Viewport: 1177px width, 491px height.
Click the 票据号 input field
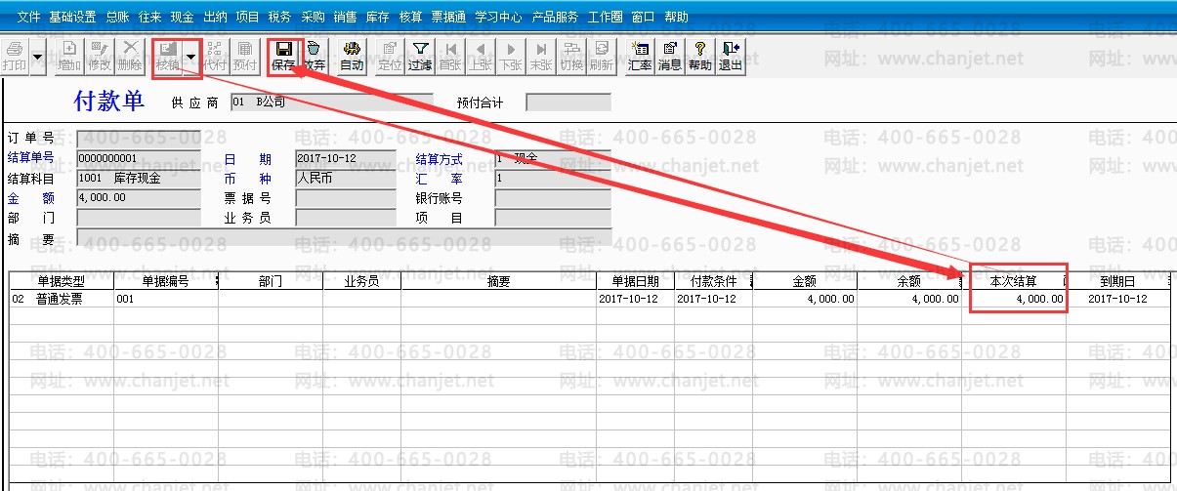point(345,197)
